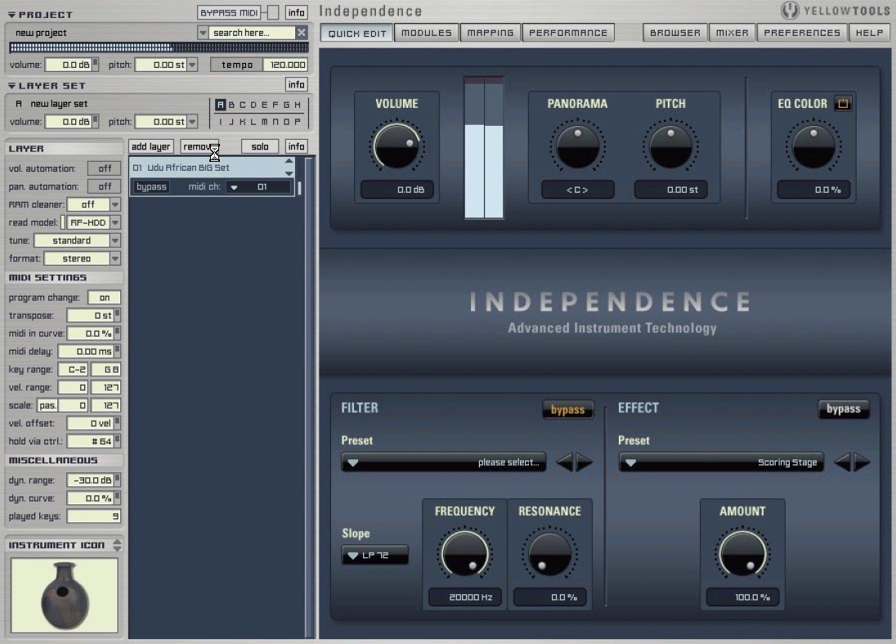Solo the selected layer

pos(259,147)
